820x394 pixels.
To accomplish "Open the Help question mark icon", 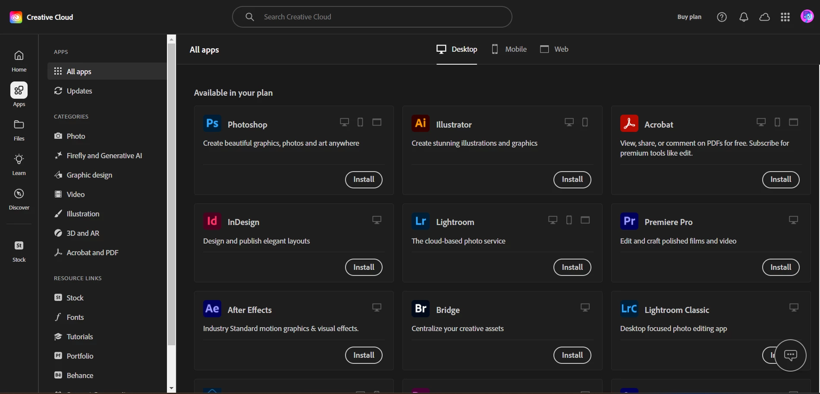I will (722, 17).
